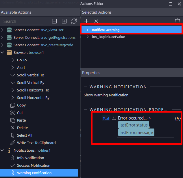Click the srvc_getRegistrations database icon
The image size is (183, 178).
click(9, 38)
